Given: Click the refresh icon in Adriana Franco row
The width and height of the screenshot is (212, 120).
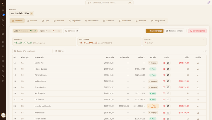Looking at the screenshot, I should (x=168, y=75).
